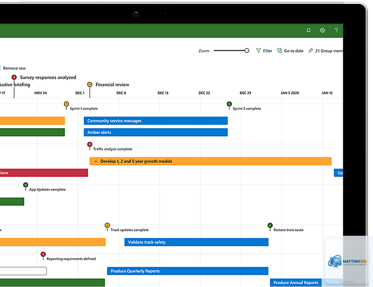The width and height of the screenshot is (373, 287).
Task: Select Amber alerts task bar
Action: [x=156, y=132]
